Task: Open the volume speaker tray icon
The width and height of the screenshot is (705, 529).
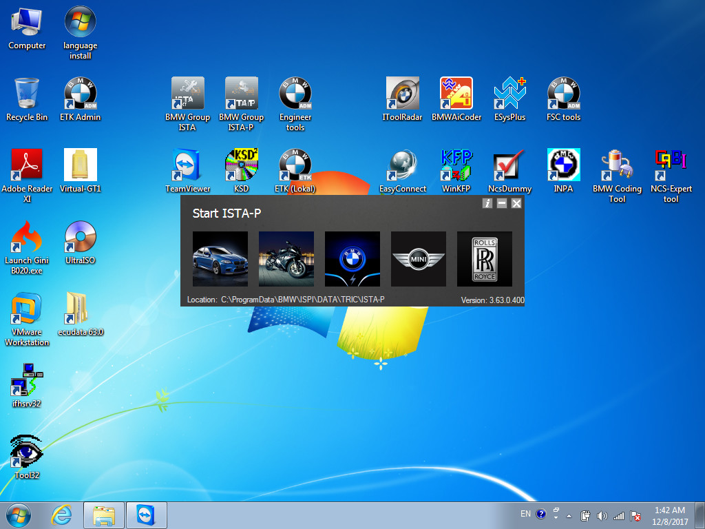Action: (602, 515)
